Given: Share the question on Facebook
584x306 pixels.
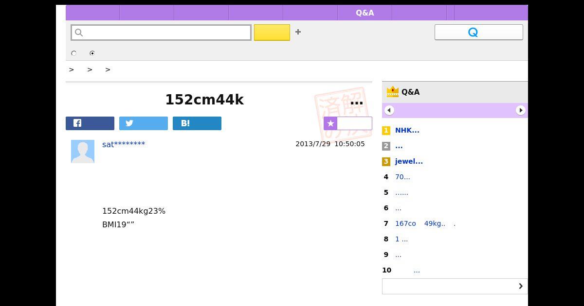Looking at the screenshot, I should 90,123.
